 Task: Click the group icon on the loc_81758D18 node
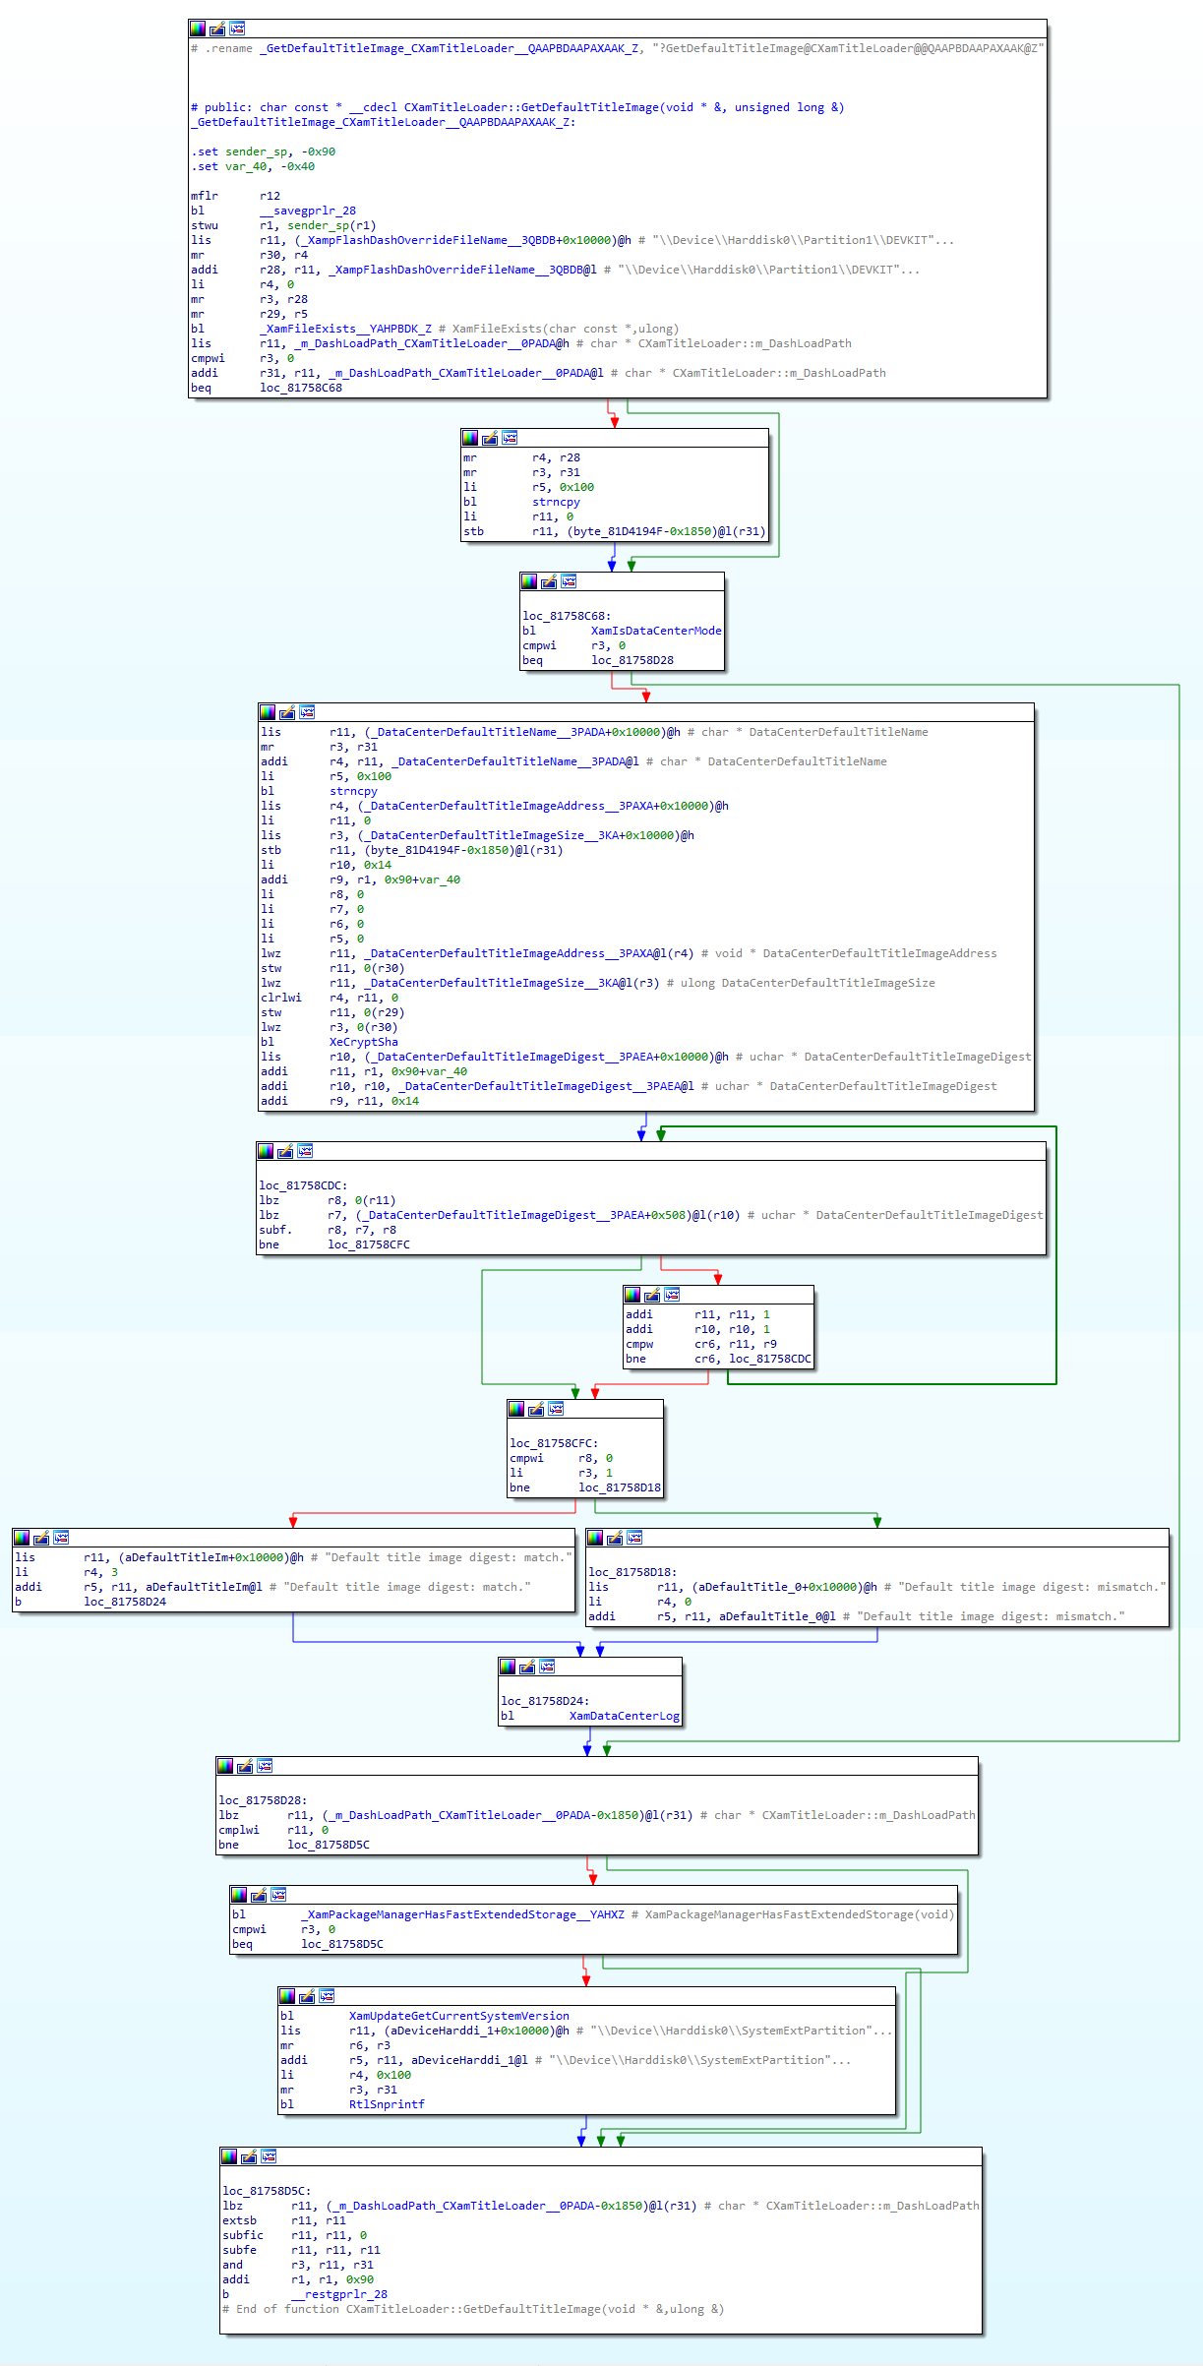point(634,1538)
